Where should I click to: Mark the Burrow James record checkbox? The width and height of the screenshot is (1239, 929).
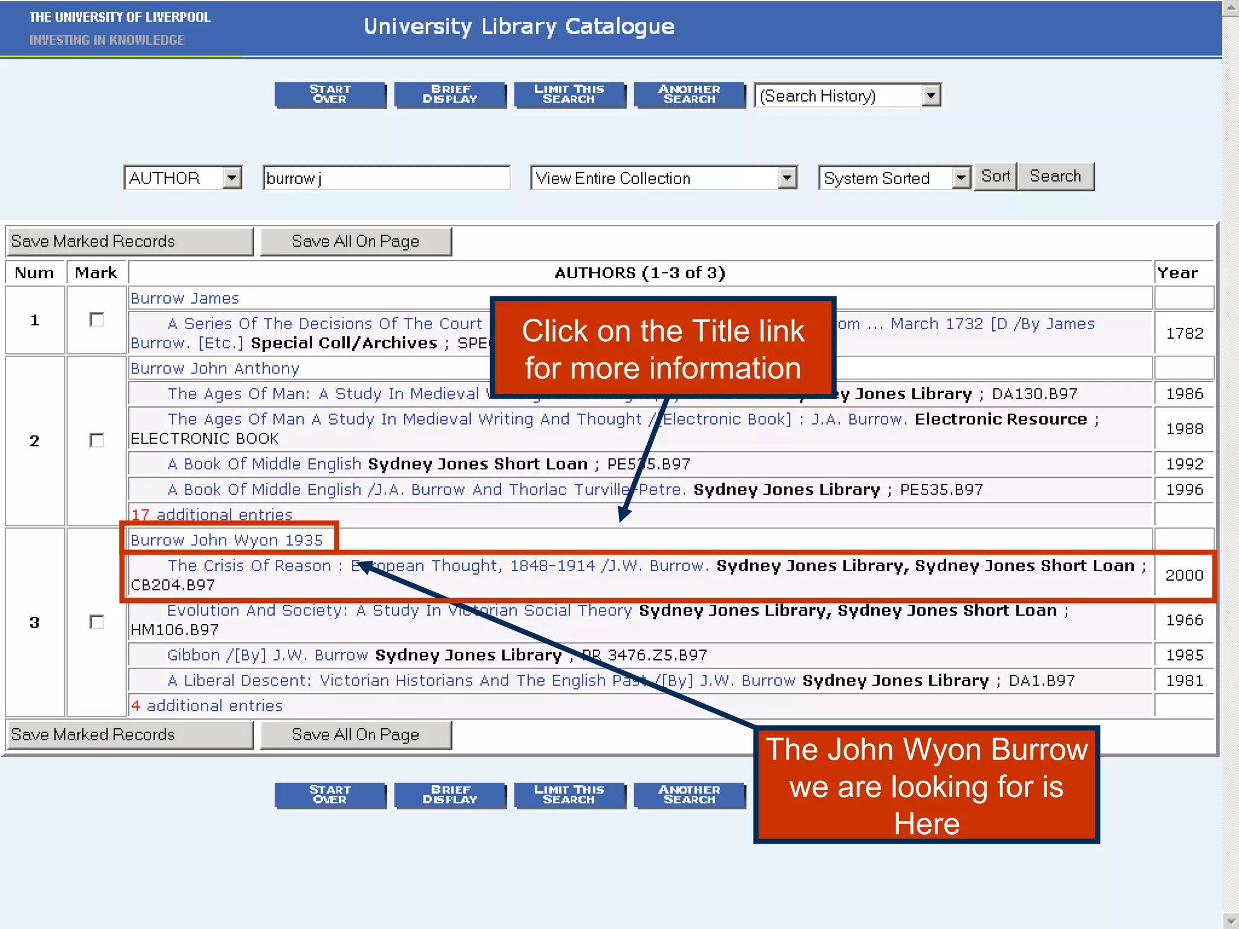(x=96, y=319)
